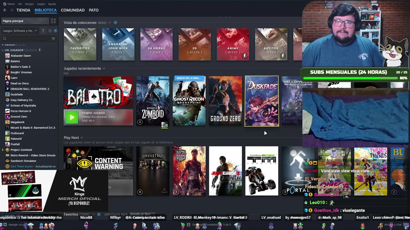
Task: Select Mount & Blade II Bannerlord icon
Action: [x=7, y=127]
